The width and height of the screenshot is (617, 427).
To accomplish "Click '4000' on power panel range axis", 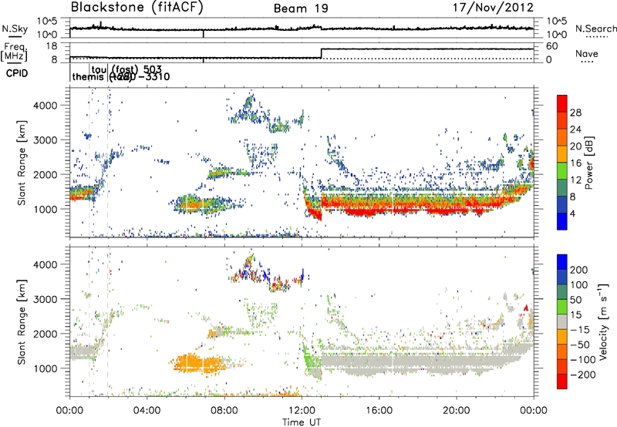I will coord(46,106).
